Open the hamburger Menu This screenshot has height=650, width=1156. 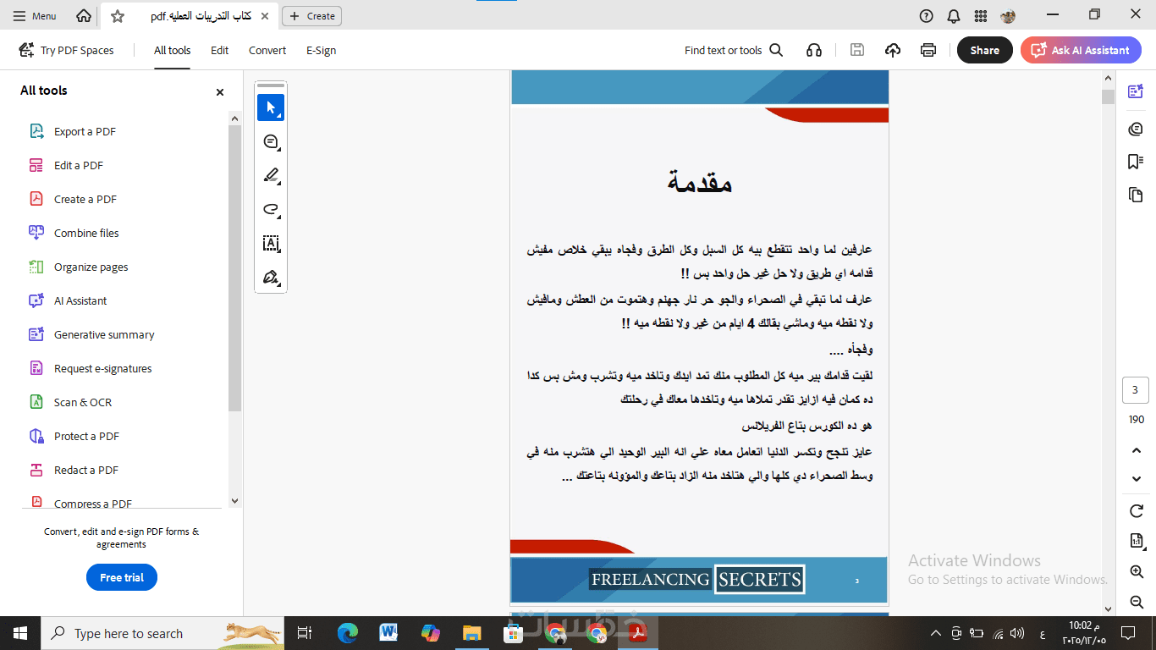point(35,15)
